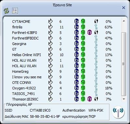
Task: Select the Forthnet8FBDDC network
Action: pos(62,38)
